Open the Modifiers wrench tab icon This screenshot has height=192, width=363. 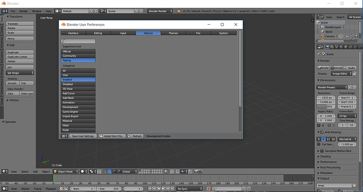coord(355,47)
